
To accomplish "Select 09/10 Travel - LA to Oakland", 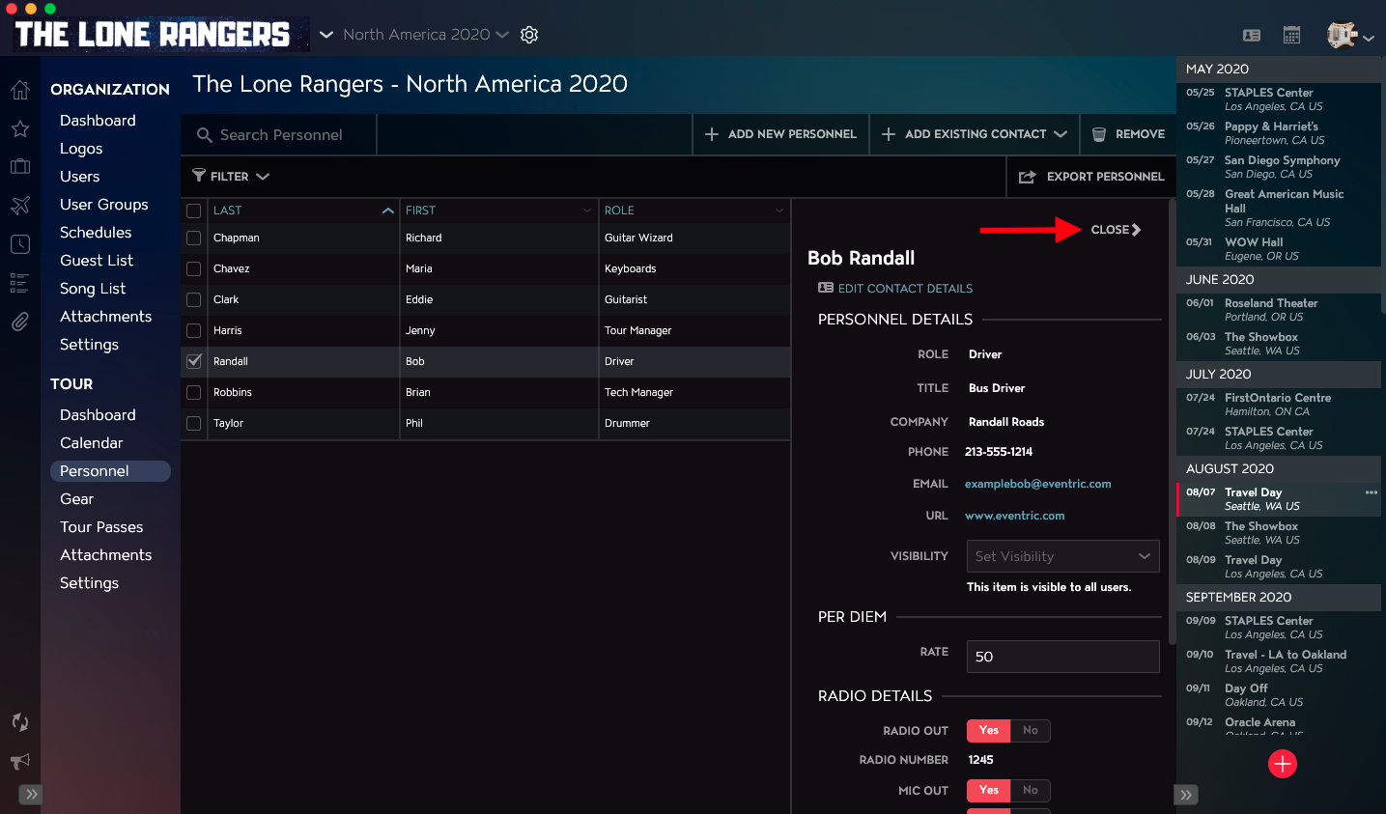I will pyautogui.click(x=1279, y=661).
